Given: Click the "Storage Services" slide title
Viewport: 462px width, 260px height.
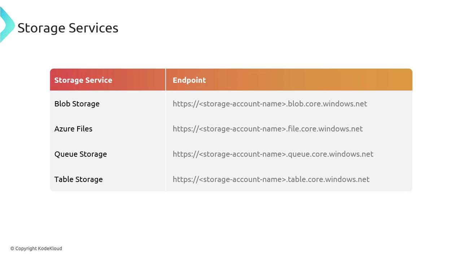Looking at the screenshot, I should pyautogui.click(x=68, y=28).
